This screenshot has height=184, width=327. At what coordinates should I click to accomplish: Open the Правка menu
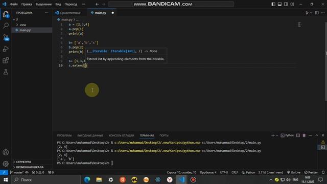point(27,4)
